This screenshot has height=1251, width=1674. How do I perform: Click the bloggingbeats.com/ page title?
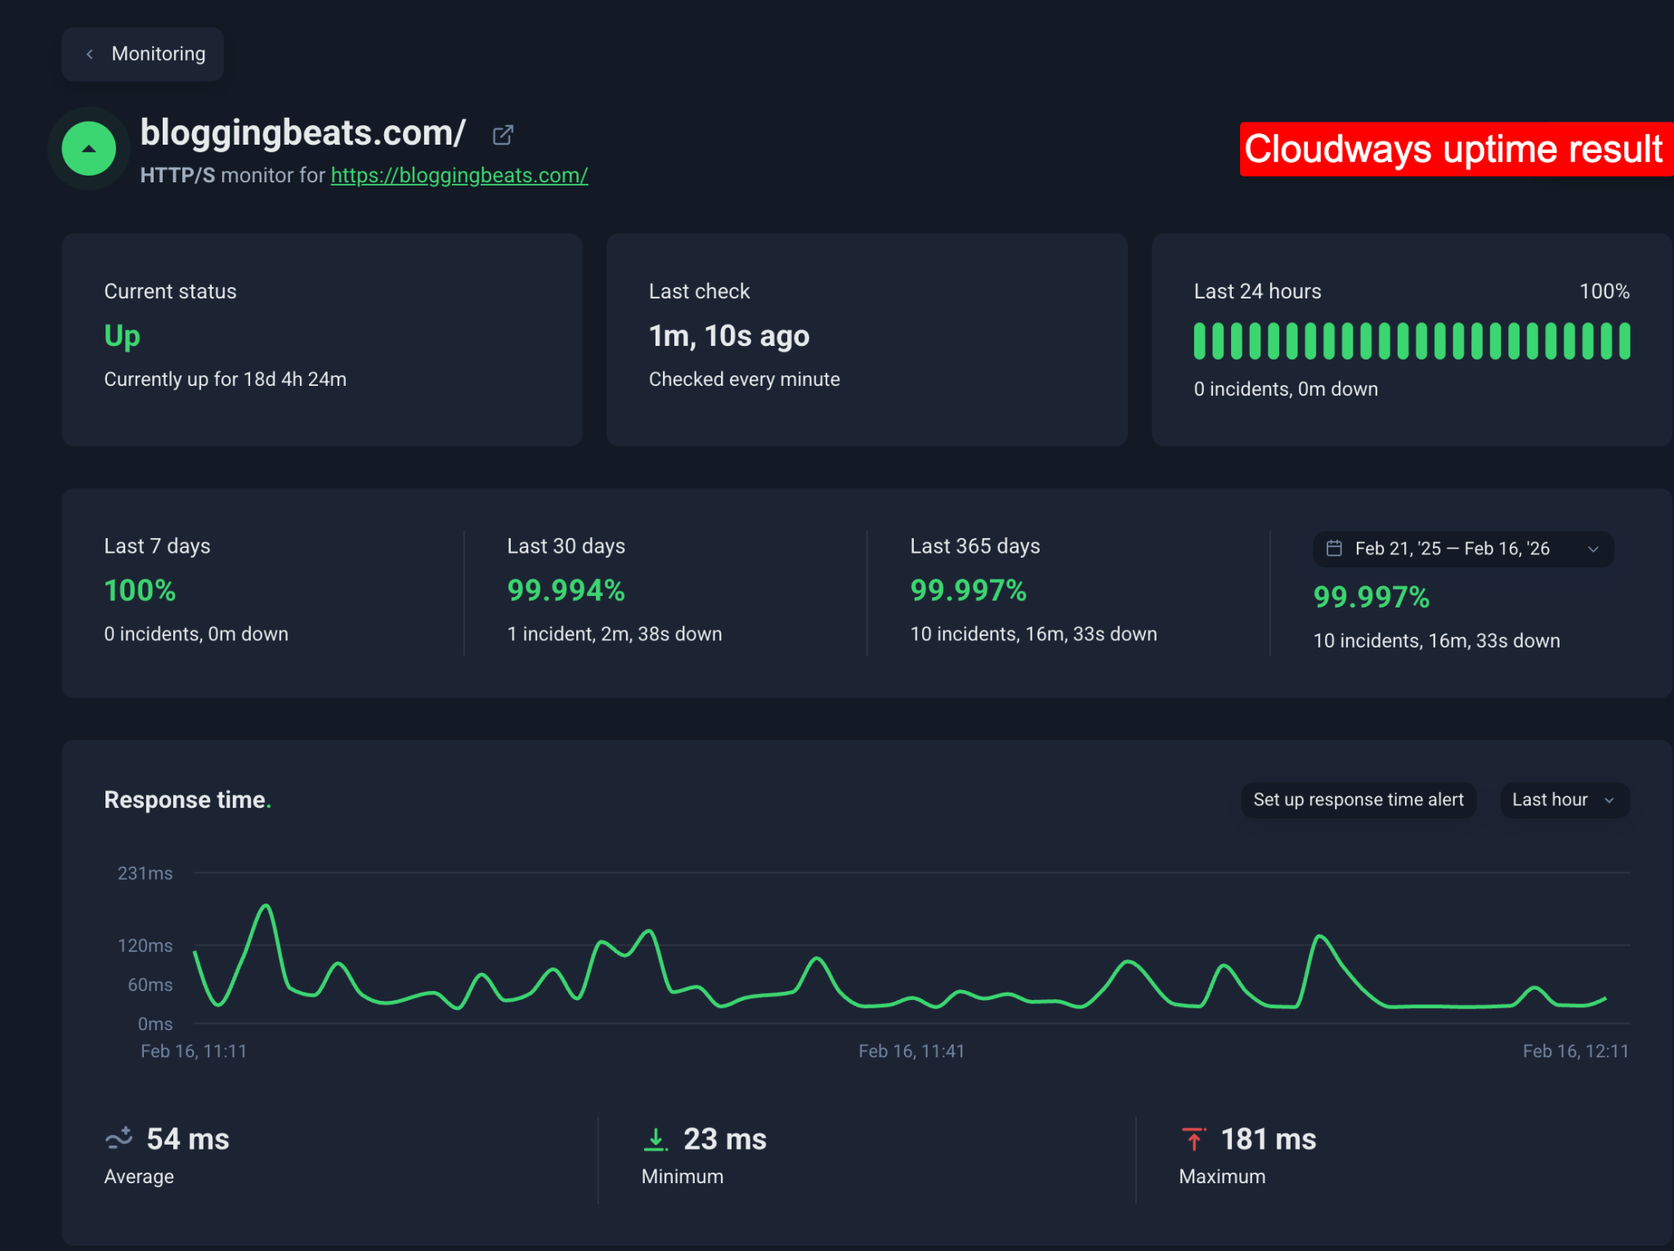[303, 132]
